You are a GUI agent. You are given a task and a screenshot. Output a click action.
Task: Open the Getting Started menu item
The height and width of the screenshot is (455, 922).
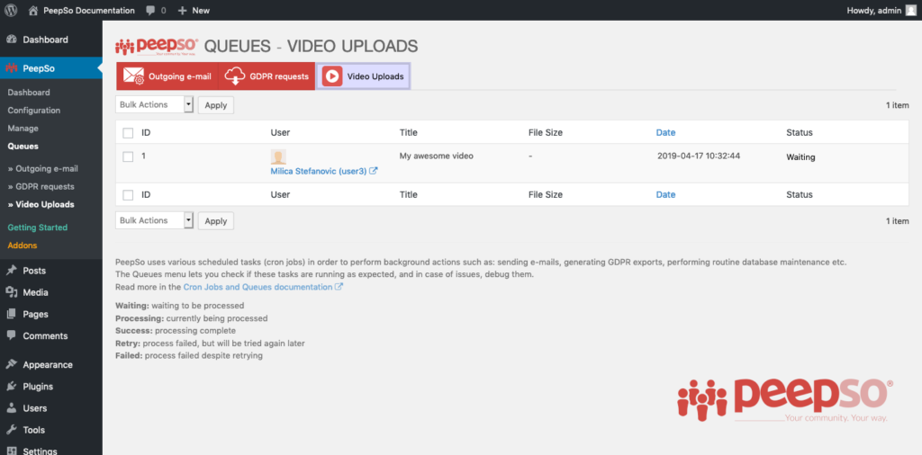37,227
